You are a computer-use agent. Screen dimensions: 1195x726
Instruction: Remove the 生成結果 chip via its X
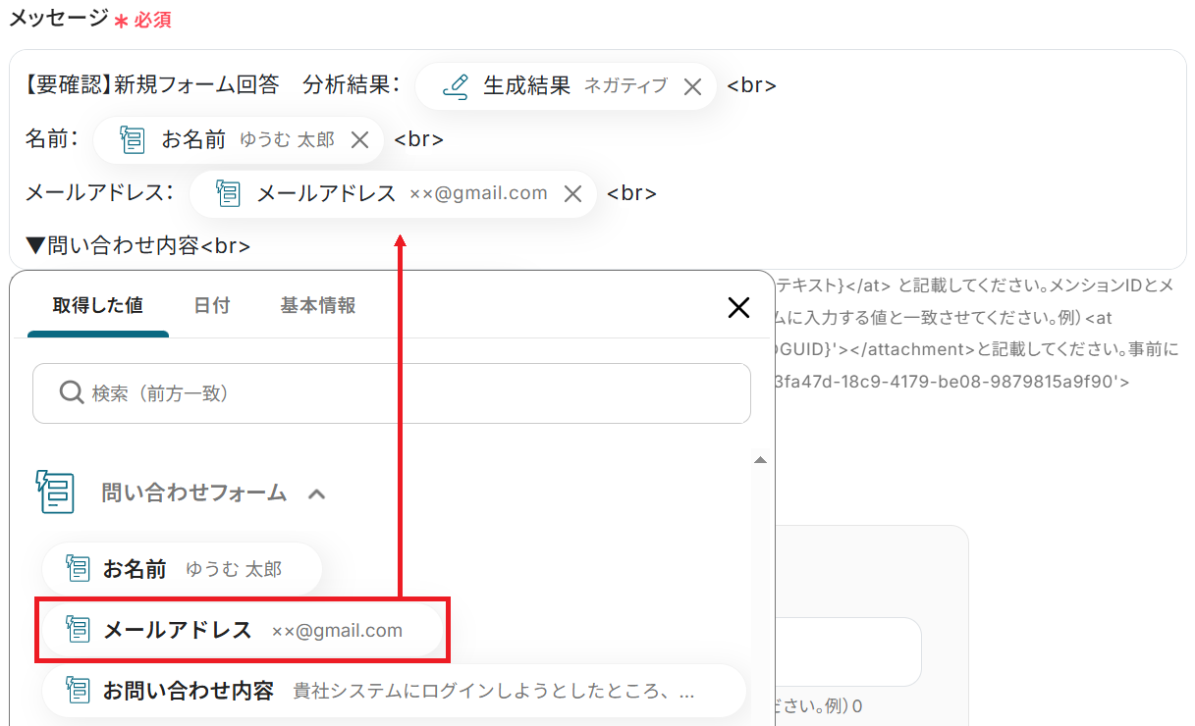(x=692, y=86)
